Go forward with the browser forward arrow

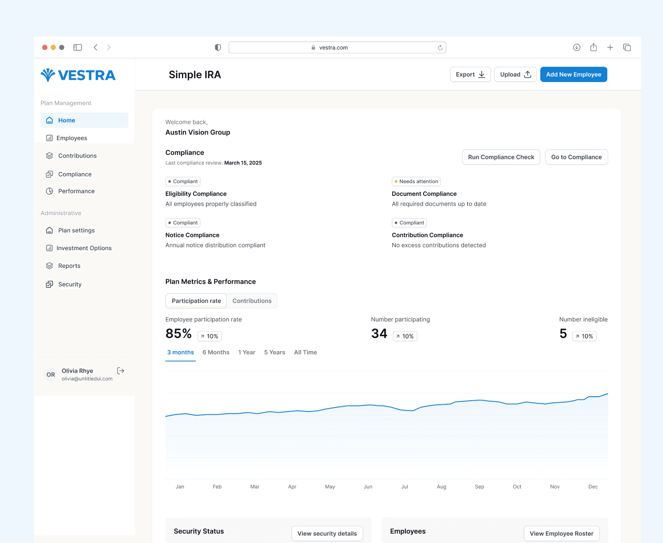pos(109,47)
